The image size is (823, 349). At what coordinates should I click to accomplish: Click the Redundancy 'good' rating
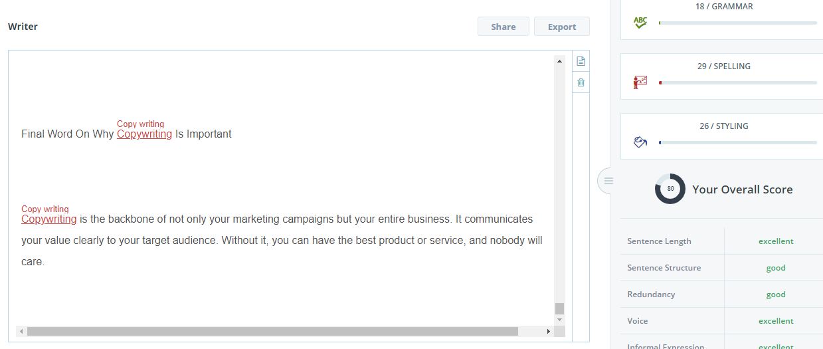(775, 294)
